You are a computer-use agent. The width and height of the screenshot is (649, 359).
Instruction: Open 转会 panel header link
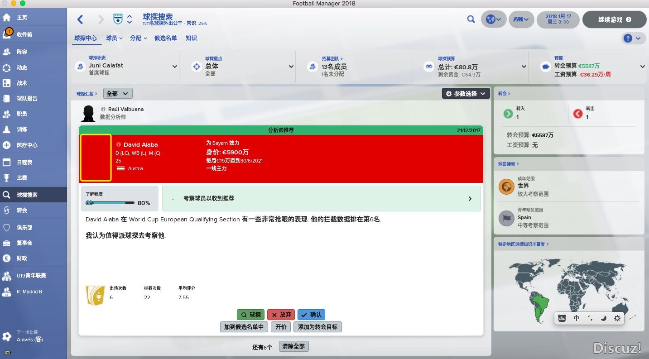[504, 93]
